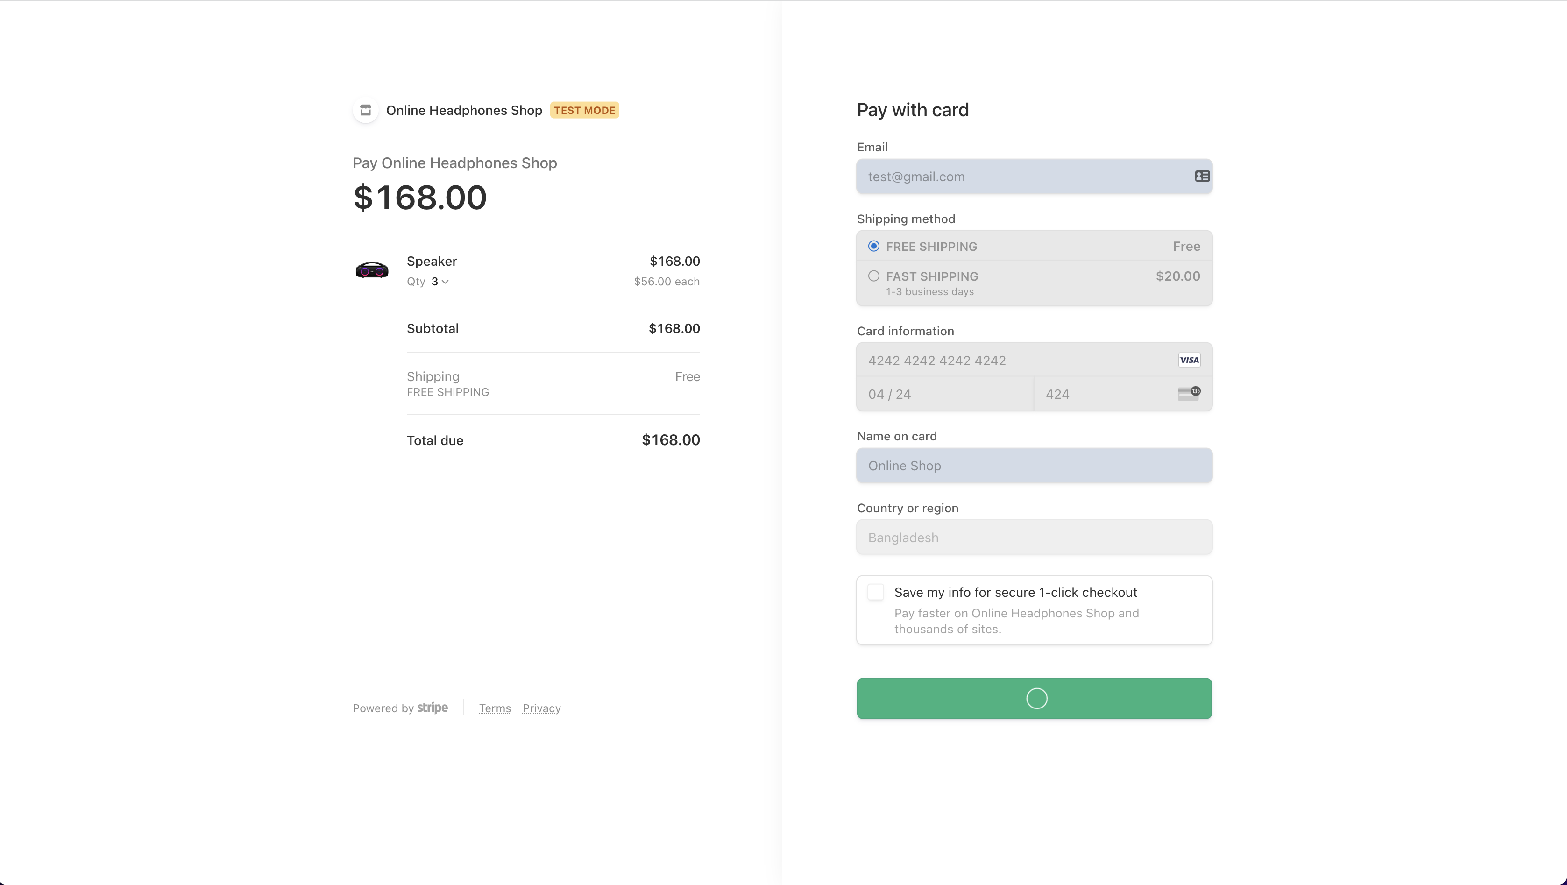Open the Terms link
This screenshot has height=885, width=1567.
495,708
